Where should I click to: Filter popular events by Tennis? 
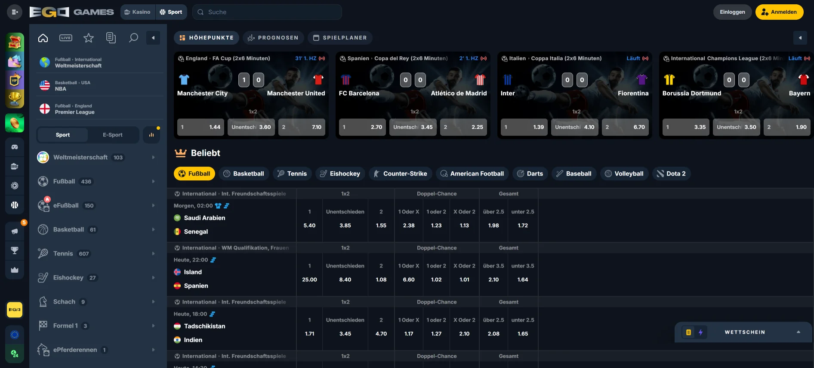click(292, 173)
